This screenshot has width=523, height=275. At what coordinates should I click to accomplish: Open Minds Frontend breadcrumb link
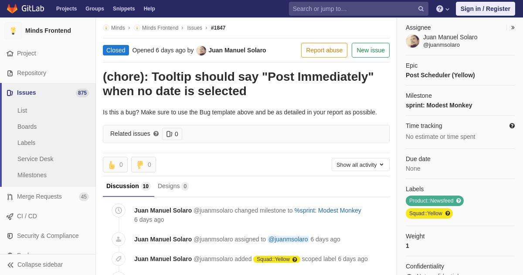click(x=160, y=28)
